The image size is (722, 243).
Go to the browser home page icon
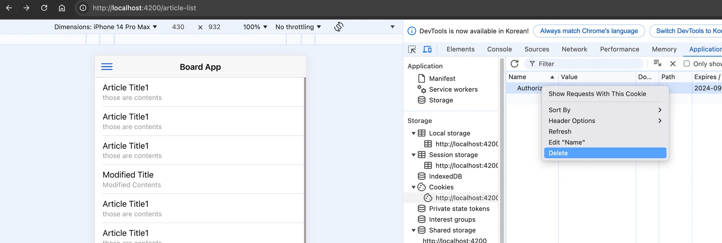pos(62,8)
